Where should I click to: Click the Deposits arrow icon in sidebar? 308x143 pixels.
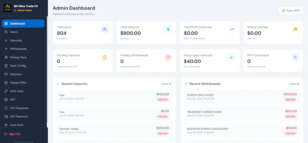point(6,40)
